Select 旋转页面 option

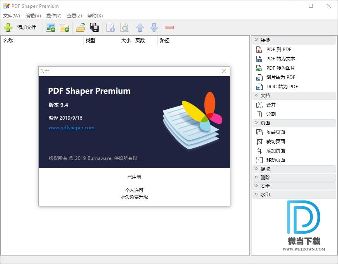[x=275, y=132]
